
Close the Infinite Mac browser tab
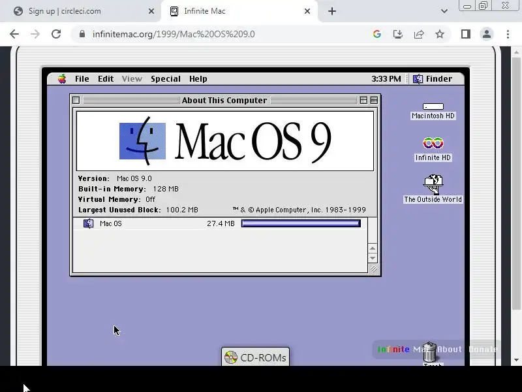tap(307, 11)
